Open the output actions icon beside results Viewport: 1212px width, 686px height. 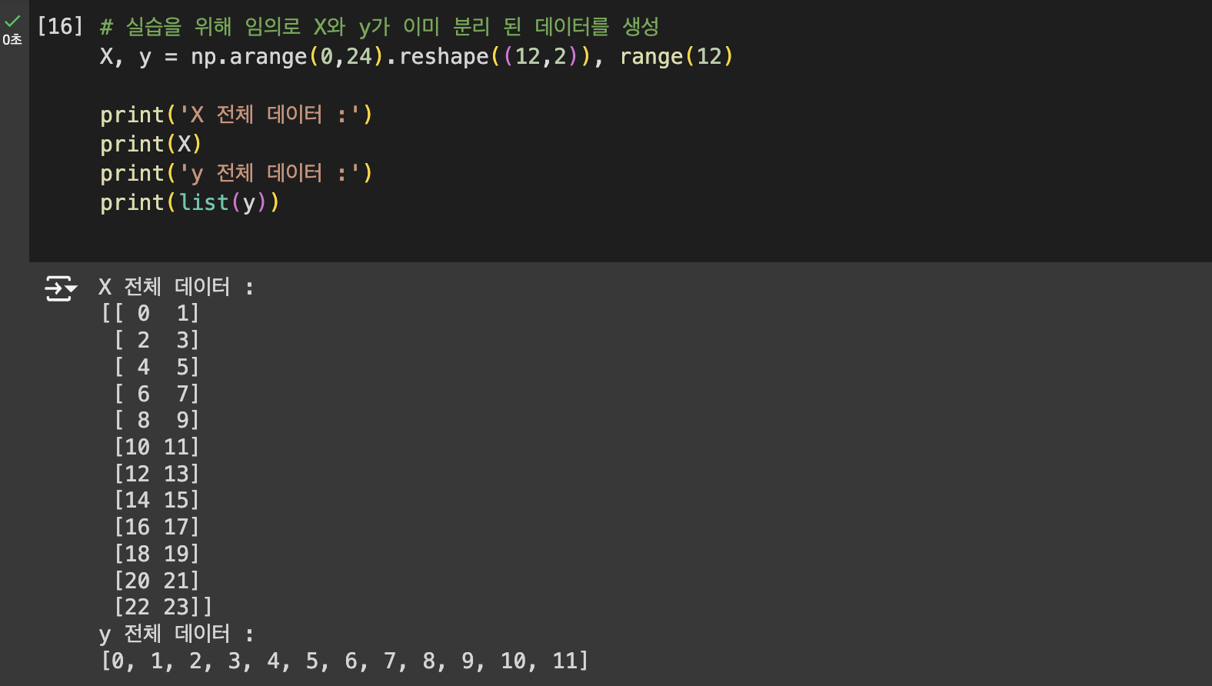(61, 288)
